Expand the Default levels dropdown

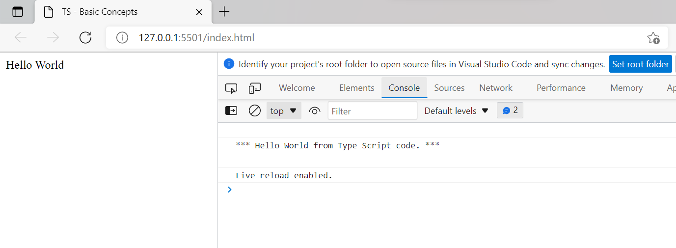click(457, 111)
